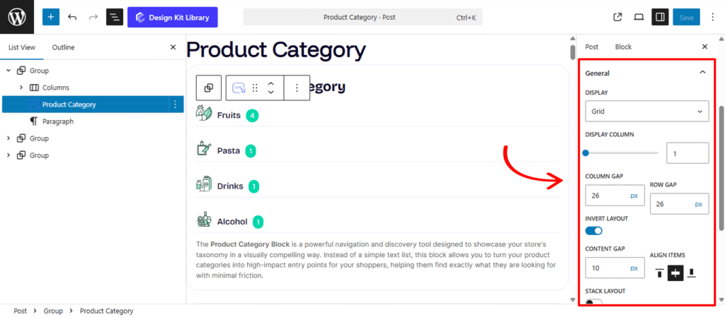Viewport: 725px width, 317px height.
Task: Collapse the General settings panel
Action: pos(702,73)
